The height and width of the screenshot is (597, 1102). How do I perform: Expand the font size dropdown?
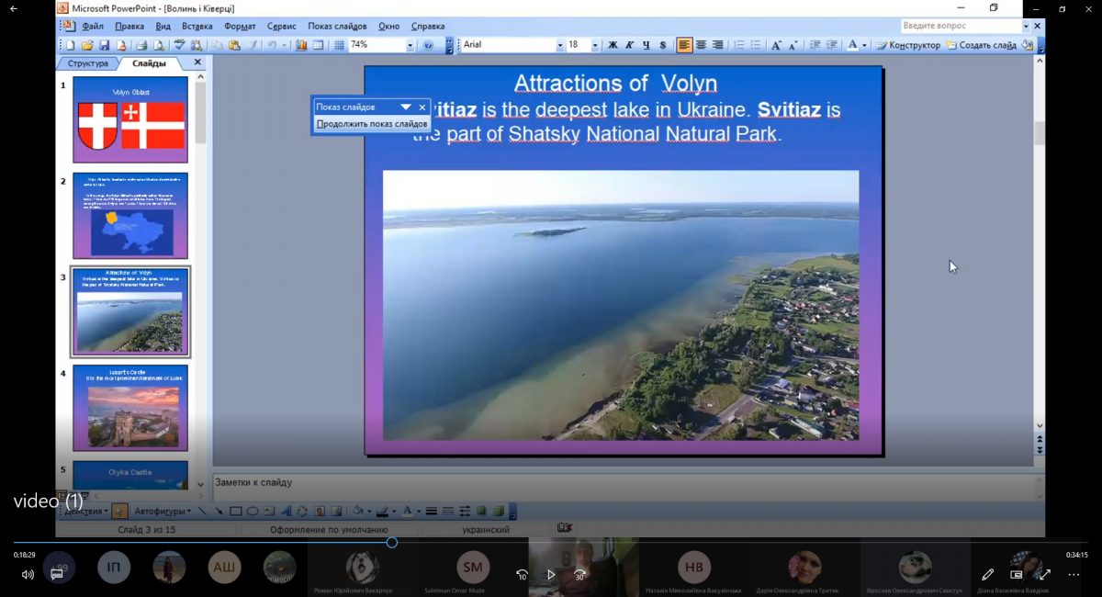pyautogui.click(x=595, y=45)
